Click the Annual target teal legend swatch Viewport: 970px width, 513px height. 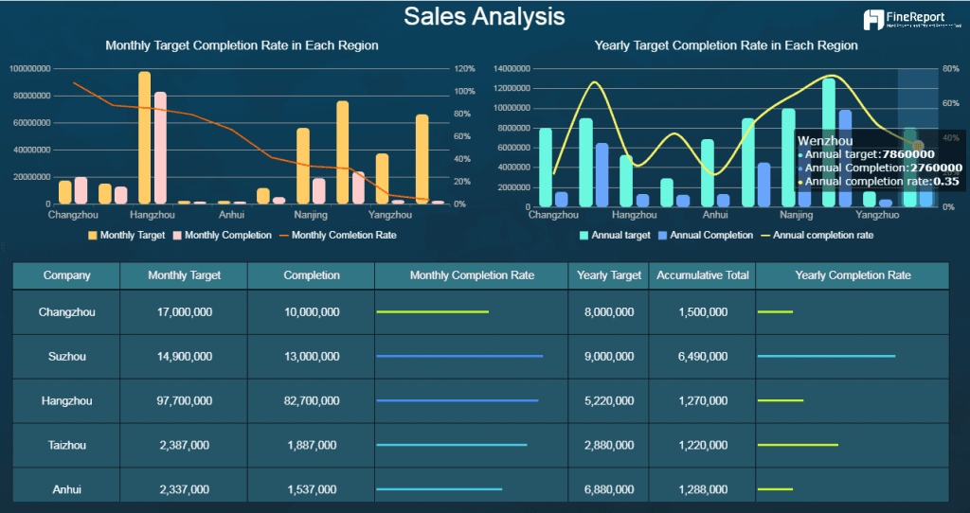(584, 236)
